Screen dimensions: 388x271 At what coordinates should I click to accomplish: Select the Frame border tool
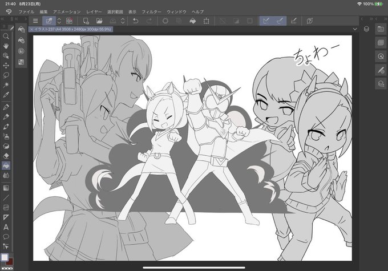(x=6, y=208)
